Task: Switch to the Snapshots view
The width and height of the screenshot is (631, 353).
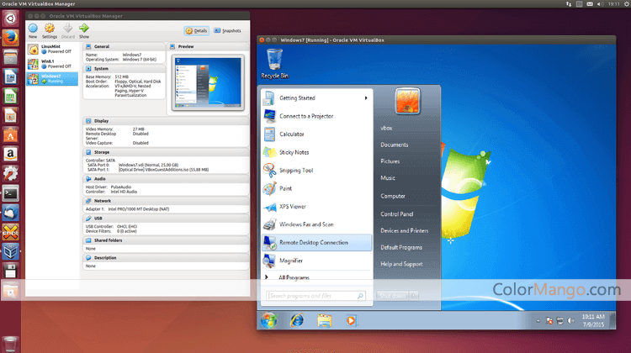Action: (x=227, y=30)
